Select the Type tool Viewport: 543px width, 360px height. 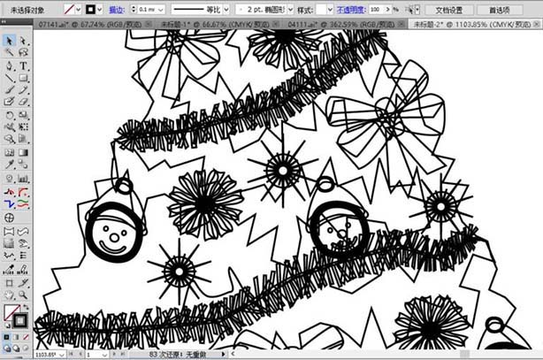[23, 65]
